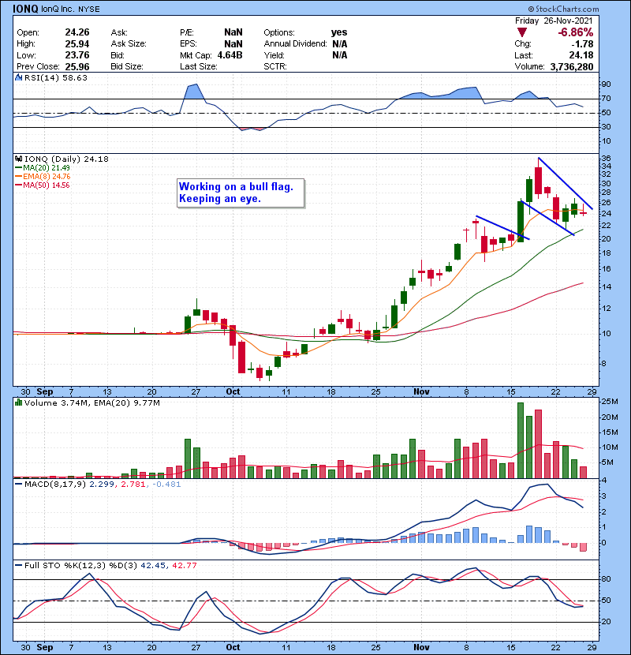Click the EPS value 'NaN'
The width and height of the screenshot is (631, 655).
[233, 44]
